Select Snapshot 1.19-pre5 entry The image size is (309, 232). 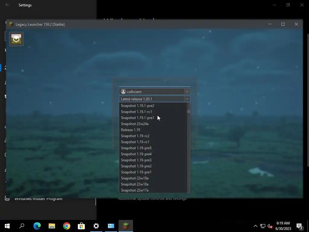pyautogui.click(x=153, y=148)
